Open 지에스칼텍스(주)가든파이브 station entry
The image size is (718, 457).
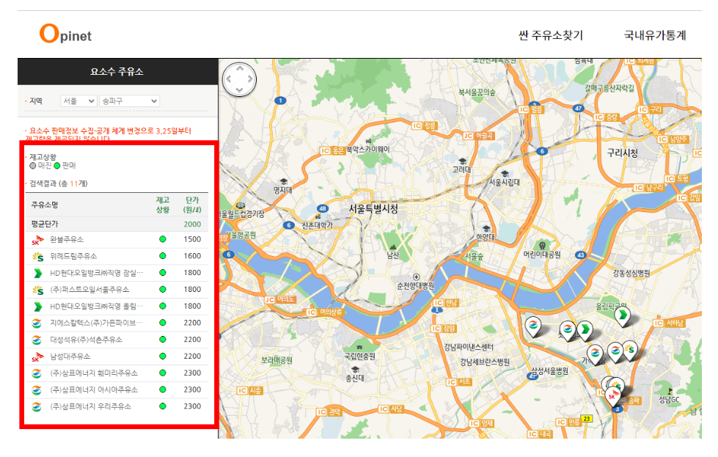coord(96,323)
